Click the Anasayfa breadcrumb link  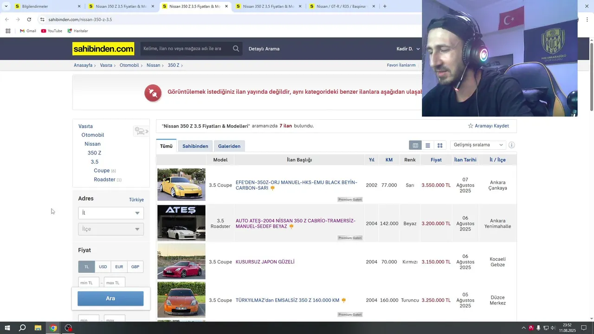coord(83,65)
